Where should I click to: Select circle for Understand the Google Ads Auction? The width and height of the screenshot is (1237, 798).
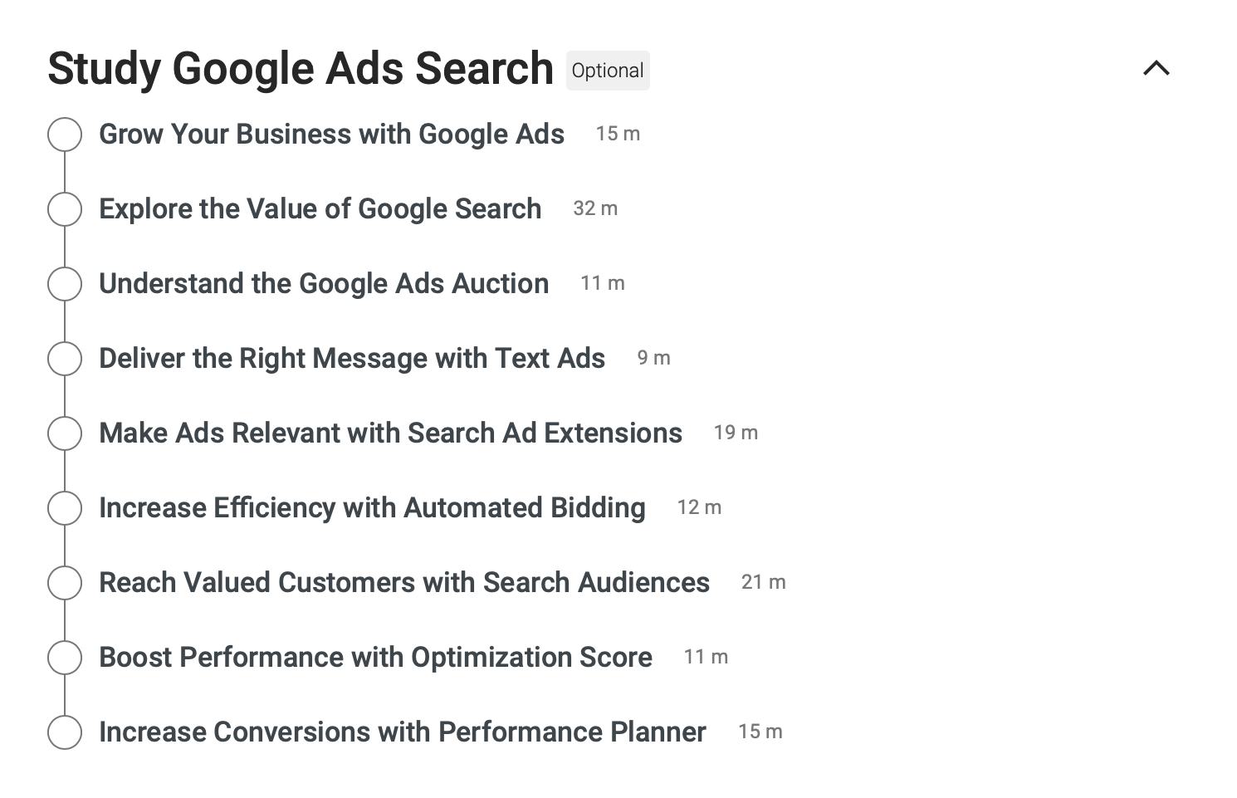point(65,284)
